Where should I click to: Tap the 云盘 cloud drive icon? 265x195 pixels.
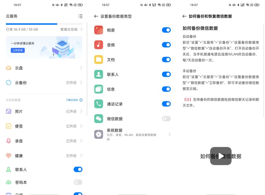(8, 68)
